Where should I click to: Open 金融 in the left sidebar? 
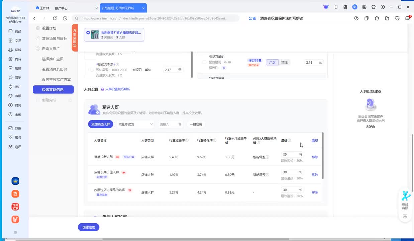pyautogui.click(x=15, y=114)
